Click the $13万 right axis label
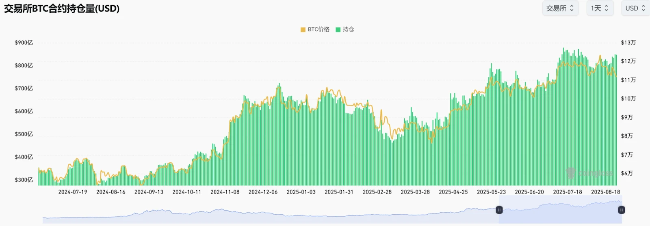 pyautogui.click(x=628, y=43)
